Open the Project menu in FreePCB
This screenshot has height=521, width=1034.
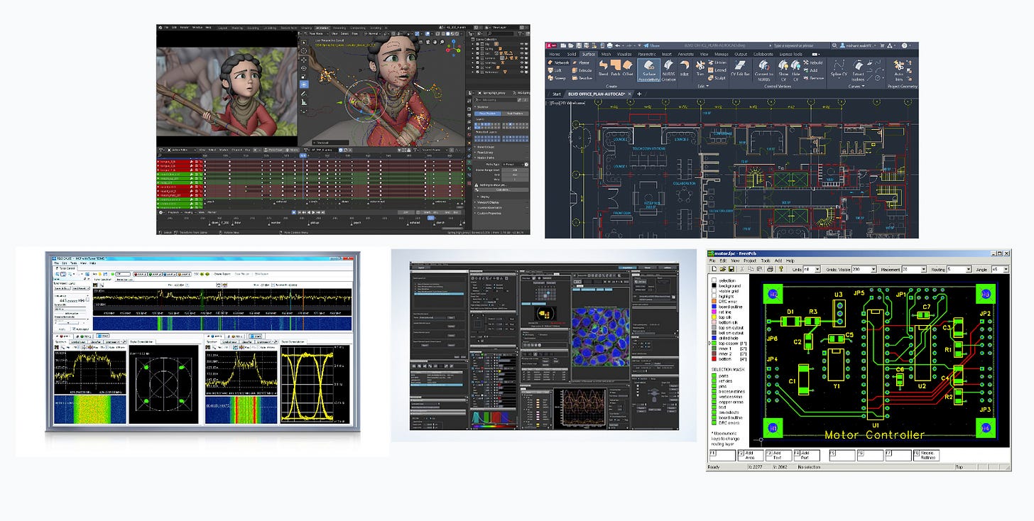pos(749,260)
